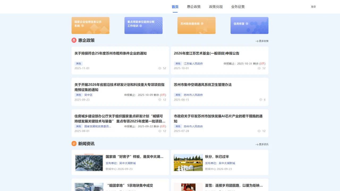Click 其他 tag on 瞪羚条件企业 card
Image resolution: width=340 pixels, height=191 pixels.
coord(79,64)
